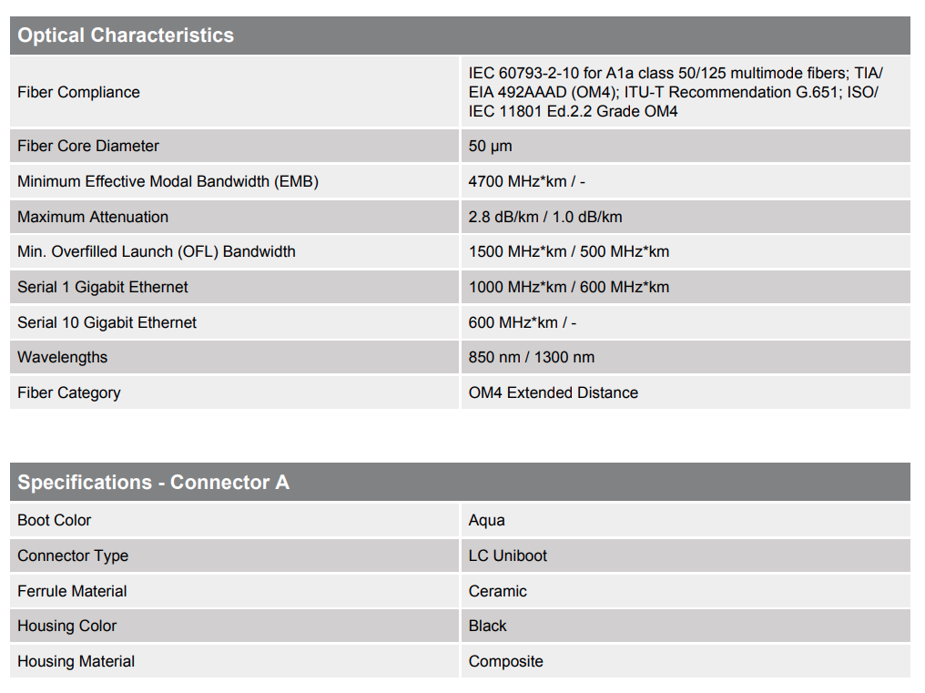Select Min. Overfilled Launch Bandwidth label
The width and height of the screenshot is (925, 693).
157,251
